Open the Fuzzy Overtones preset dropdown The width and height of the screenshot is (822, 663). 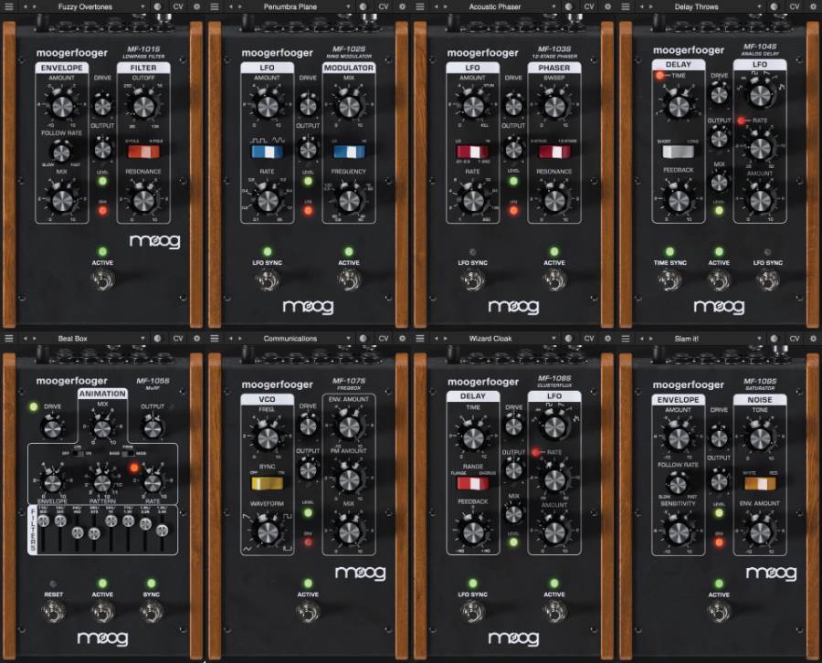(x=144, y=6)
